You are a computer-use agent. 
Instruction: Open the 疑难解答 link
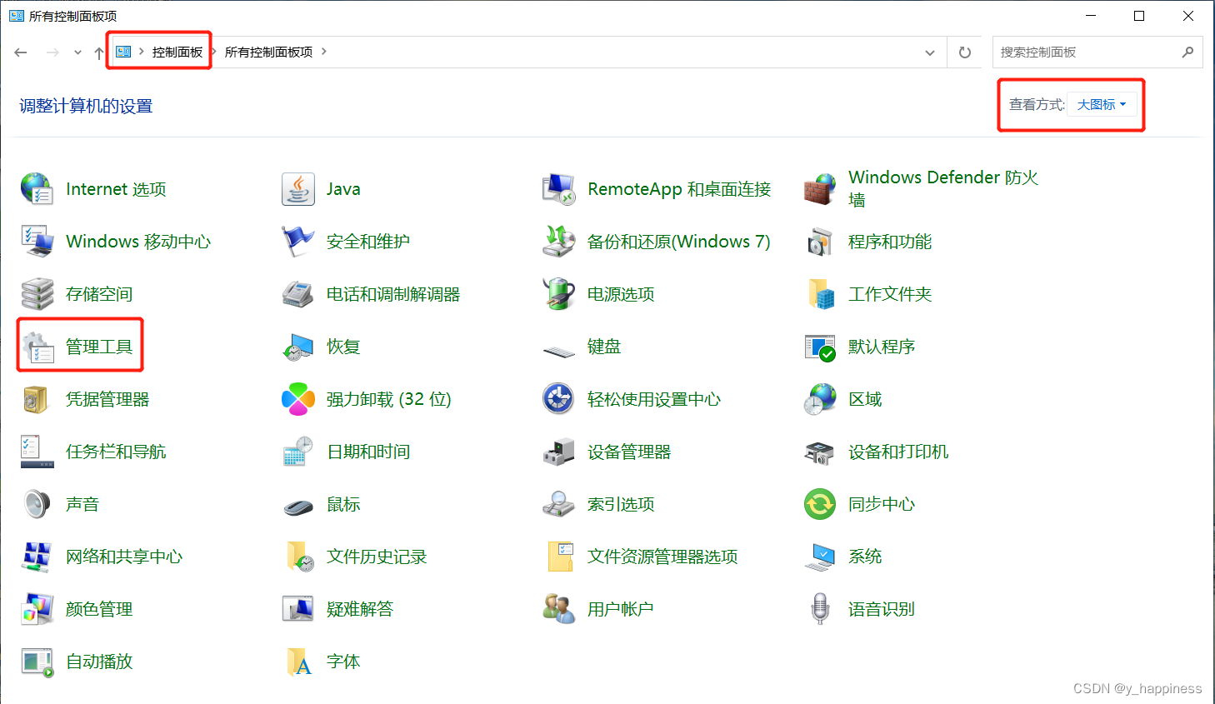360,609
